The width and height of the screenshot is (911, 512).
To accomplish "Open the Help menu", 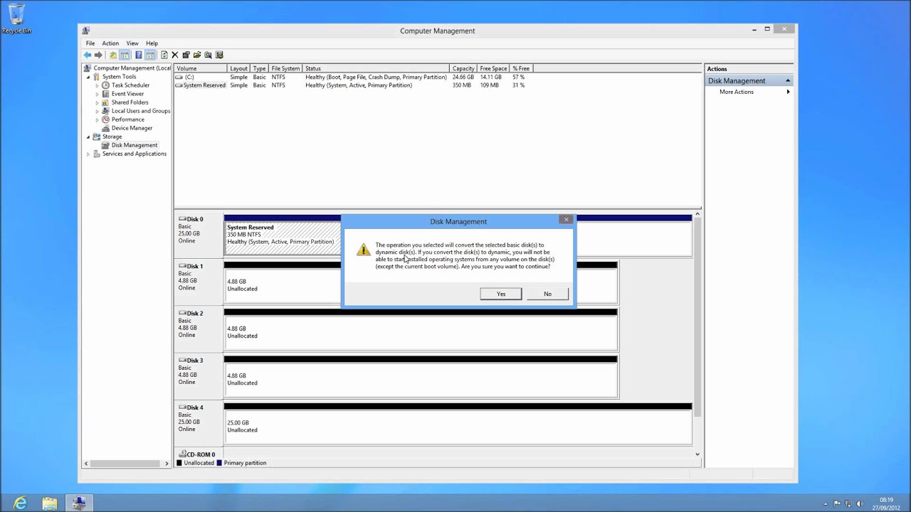I will coord(152,43).
